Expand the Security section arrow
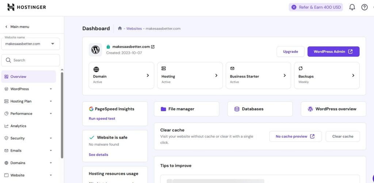This screenshot has height=183, width=374. (51, 138)
